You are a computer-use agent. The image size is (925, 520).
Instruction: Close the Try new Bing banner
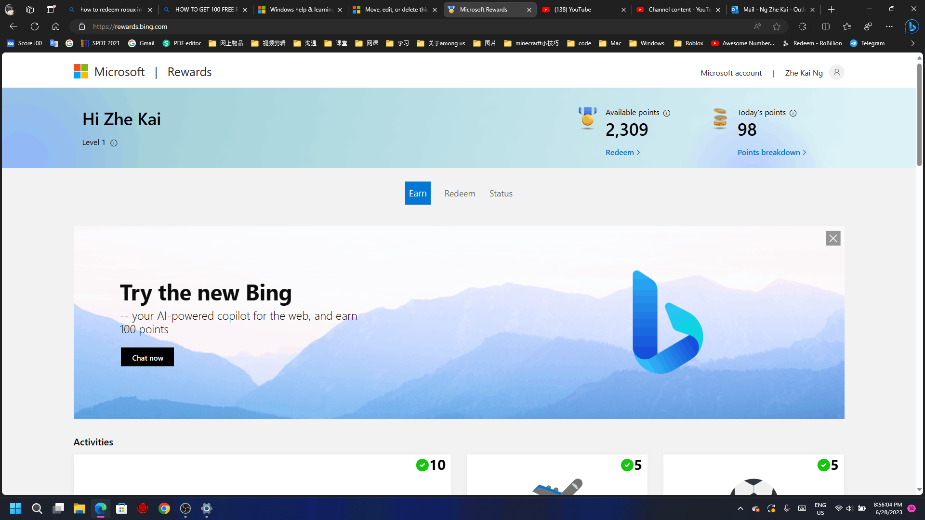coord(833,238)
